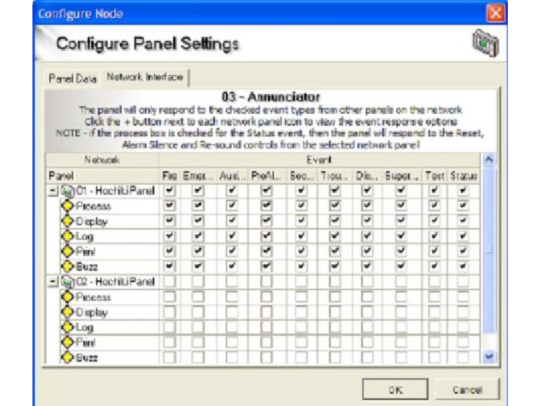Click the yellow Log icon under panel 01
Viewport: 541px width, 406px height.
[68, 236]
